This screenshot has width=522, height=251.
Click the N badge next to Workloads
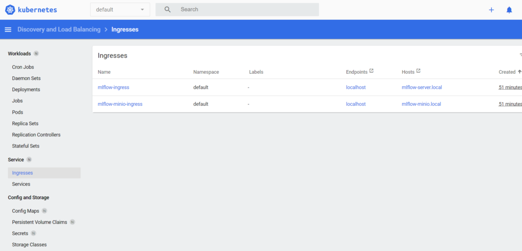click(x=36, y=53)
